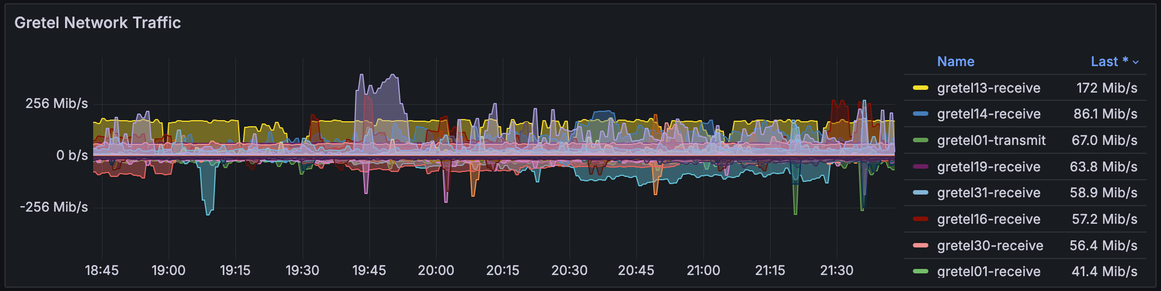Click the dark red gretel16-receive swatch
Image resolution: width=1161 pixels, height=291 pixels.
pyautogui.click(x=920, y=219)
